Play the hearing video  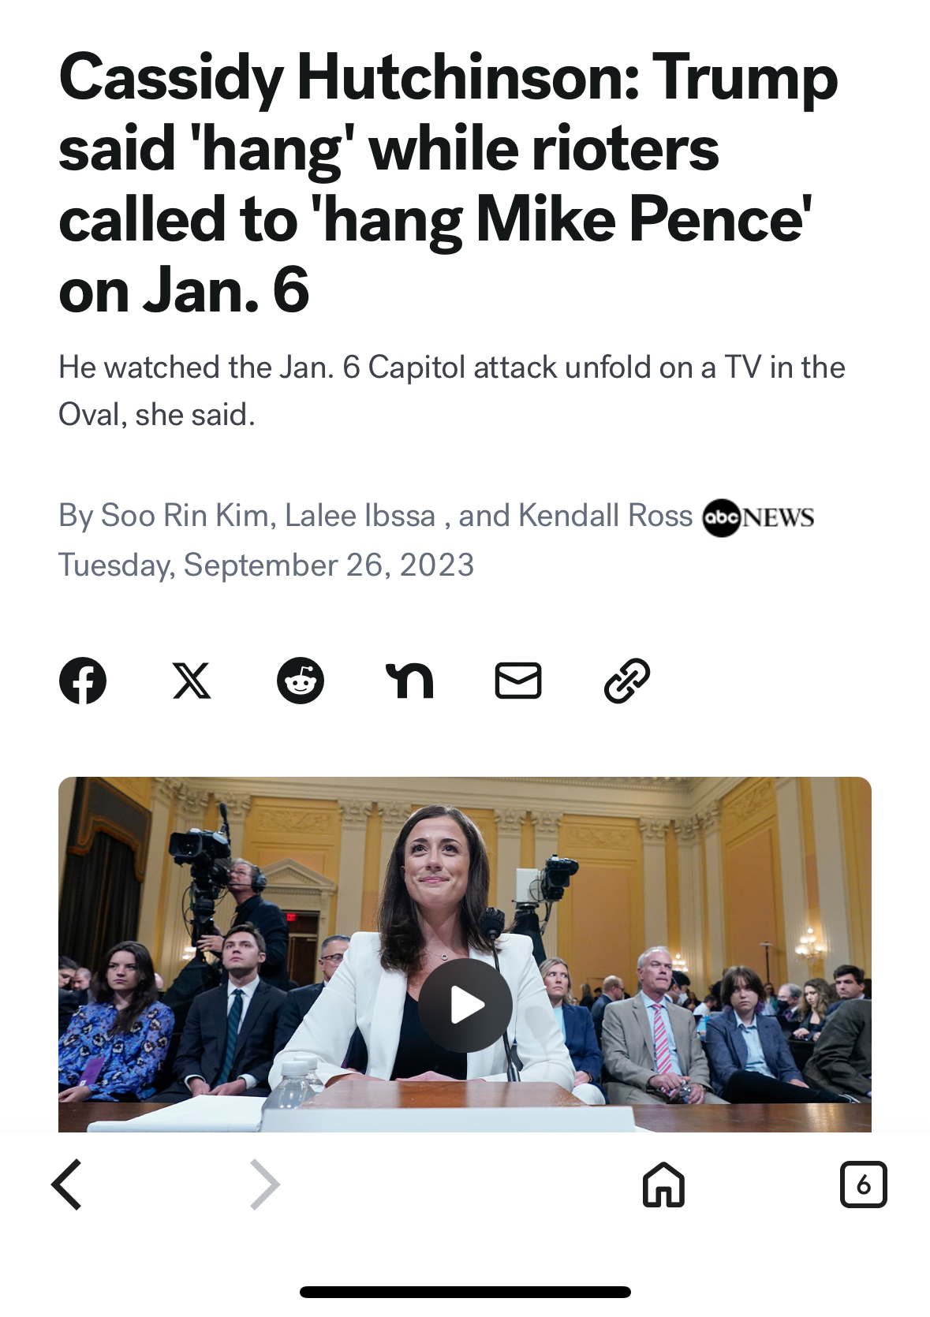[465, 1005]
